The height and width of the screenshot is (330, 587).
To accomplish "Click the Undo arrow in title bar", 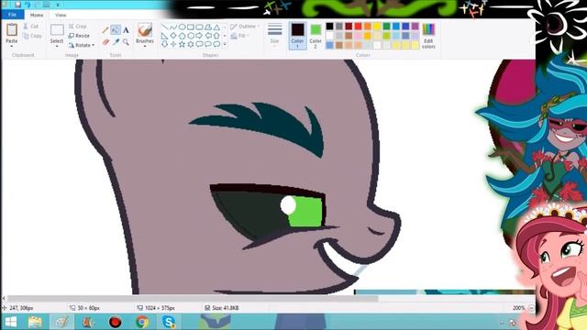I will 28,5.
